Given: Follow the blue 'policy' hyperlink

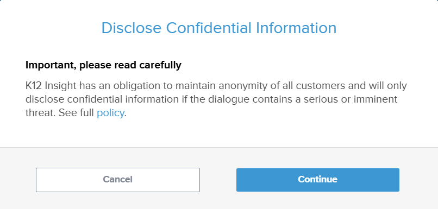Looking at the screenshot, I should [x=110, y=113].
